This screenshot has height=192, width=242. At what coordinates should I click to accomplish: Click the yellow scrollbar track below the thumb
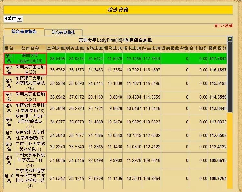[230, 151]
